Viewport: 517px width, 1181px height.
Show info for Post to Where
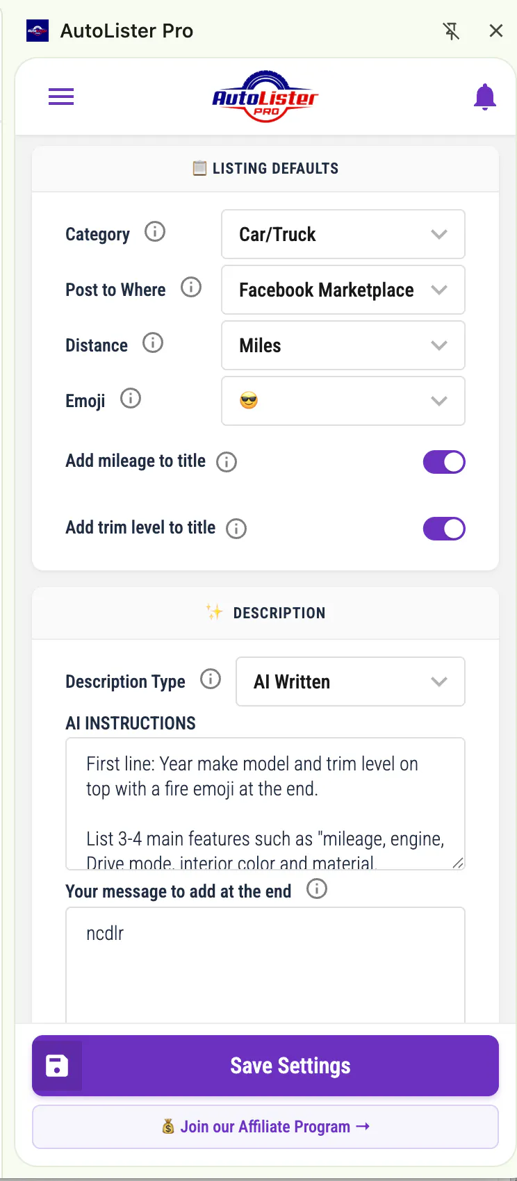coord(191,287)
